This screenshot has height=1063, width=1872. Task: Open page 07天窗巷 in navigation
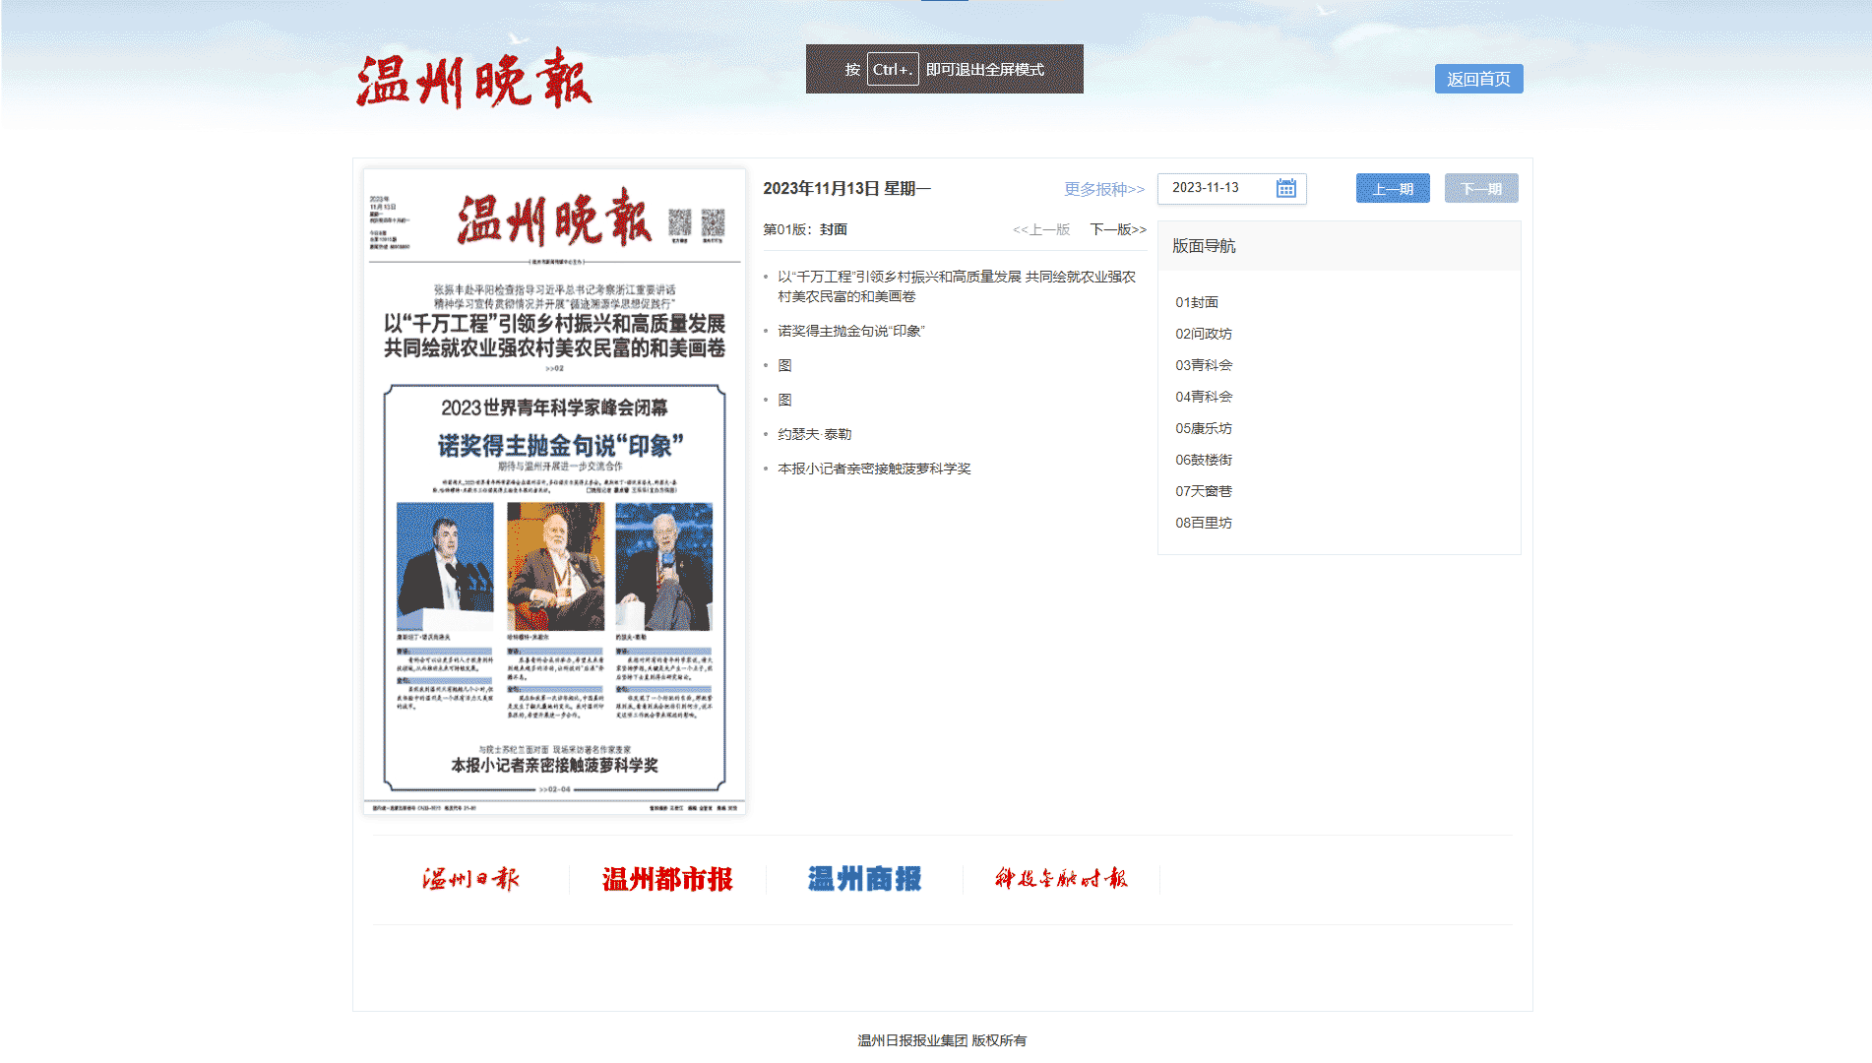1204,491
